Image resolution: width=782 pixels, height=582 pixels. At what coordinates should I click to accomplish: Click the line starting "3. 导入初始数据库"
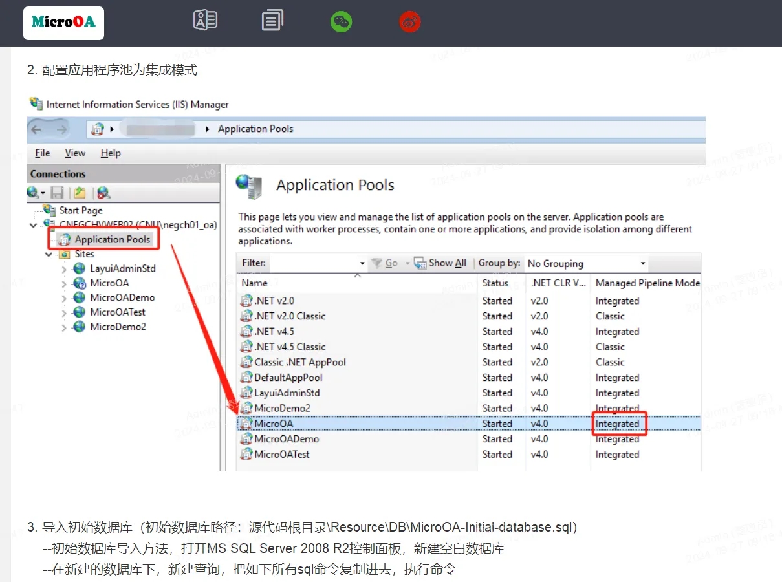[x=302, y=527]
